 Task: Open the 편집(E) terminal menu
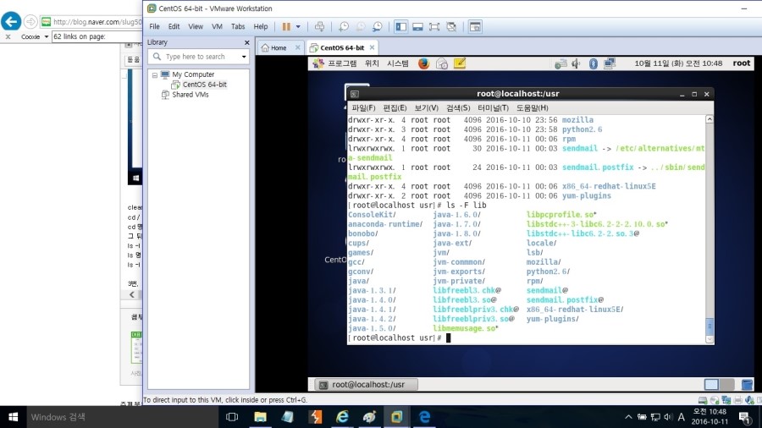pos(395,107)
